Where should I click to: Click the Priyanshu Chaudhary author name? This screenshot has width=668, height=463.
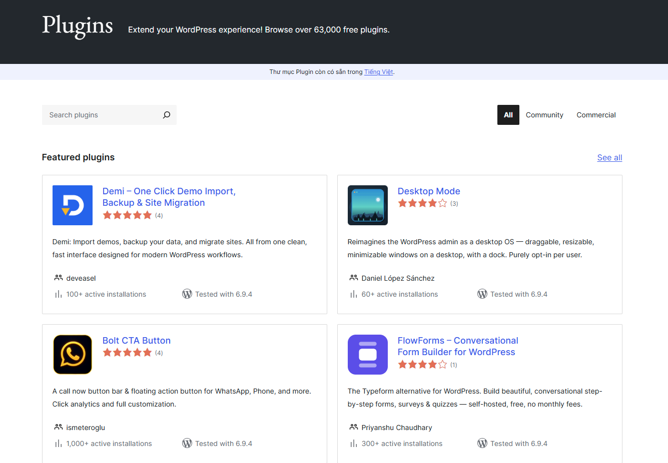click(x=397, y=428)
